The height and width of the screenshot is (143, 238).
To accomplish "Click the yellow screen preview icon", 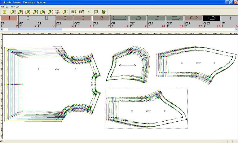I will pos(96,12).
